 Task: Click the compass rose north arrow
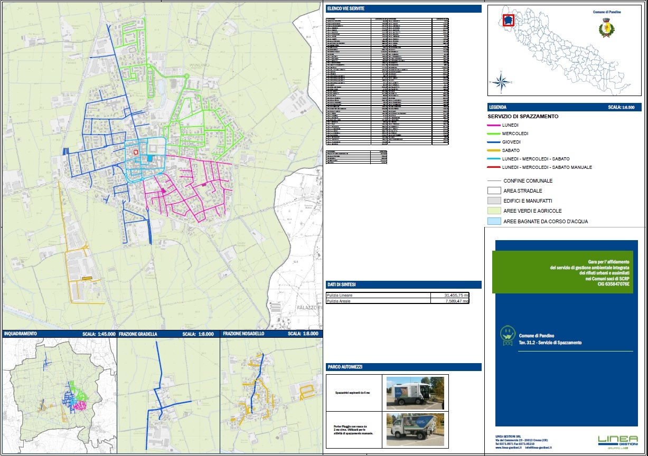pyautogui.click(x=501, y=82)
